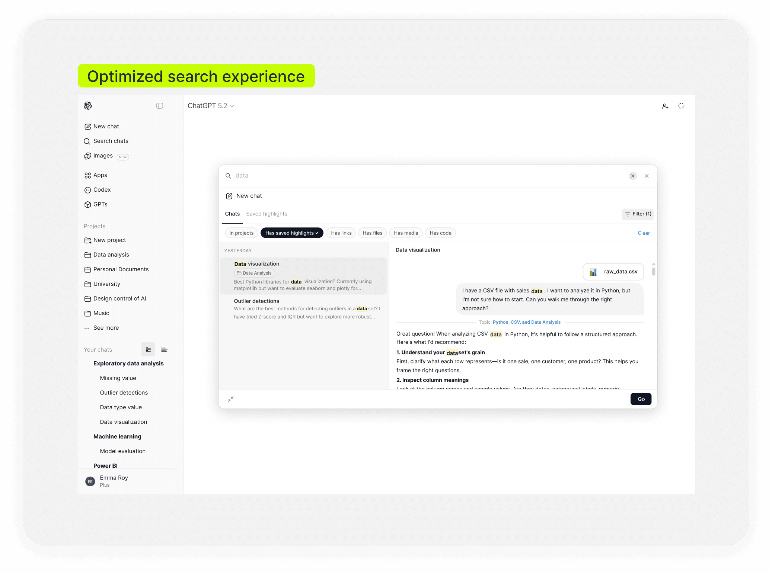Click the ChatGPT logo icon
Viewport: 772px width, 573px height.
click(x=88, y=106)
